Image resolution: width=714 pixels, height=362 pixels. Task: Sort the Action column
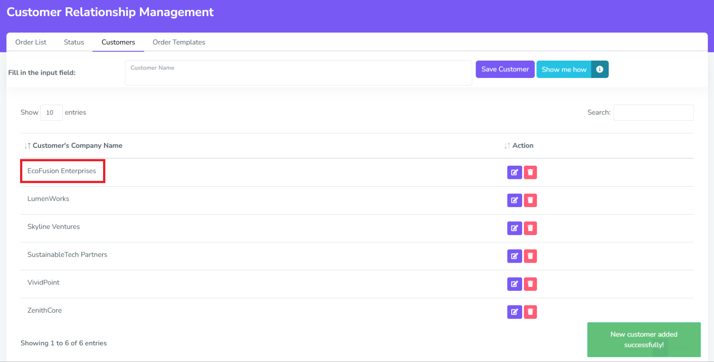pyautogui.click(x=522, y=146)
